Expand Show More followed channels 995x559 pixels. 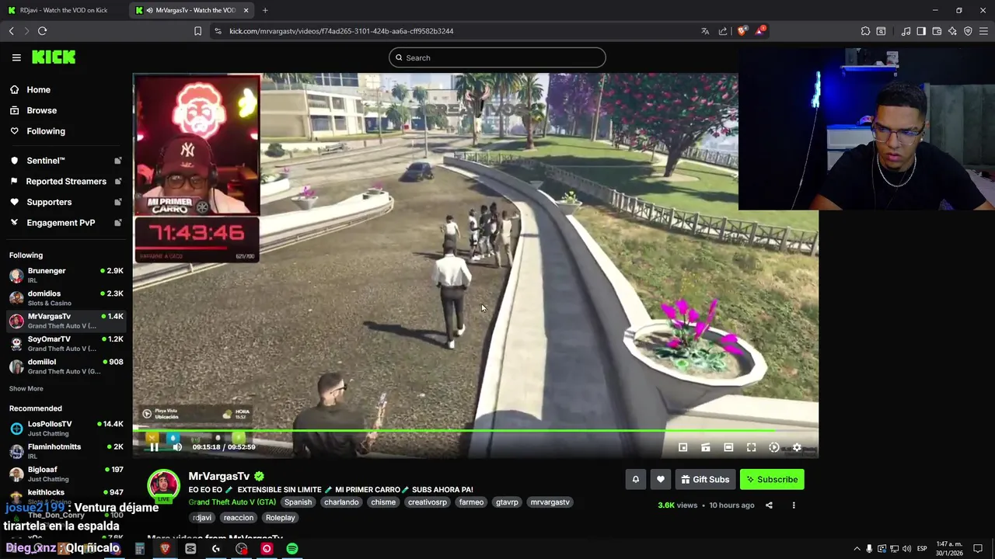coord(26,388)
